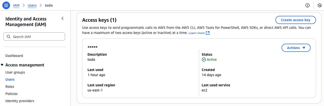Open the info panel icon
324x106 pixels.
coord(307,5)
